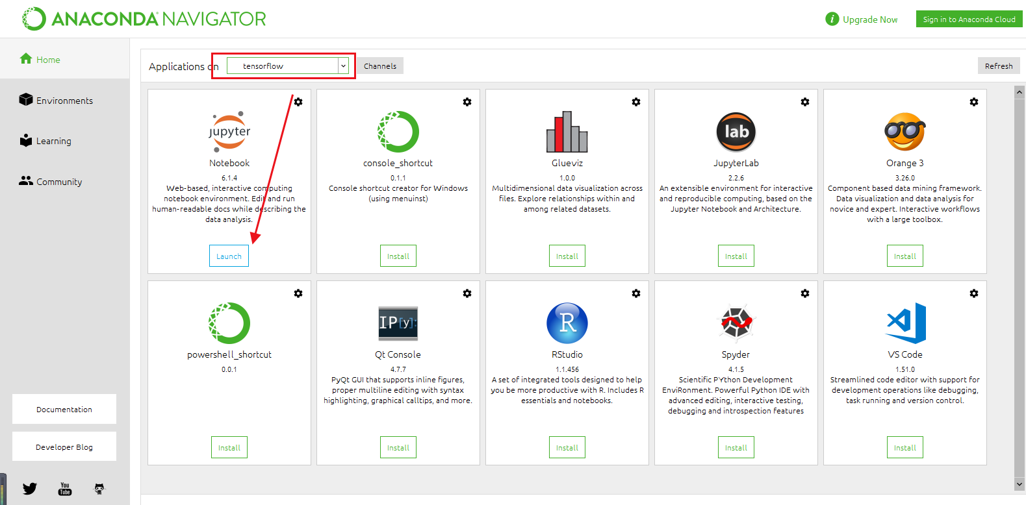Open settings gear on powershell_shortcut card
Image resolution: width=1026 pixels, height=505 pixels.
pos(298,293)
